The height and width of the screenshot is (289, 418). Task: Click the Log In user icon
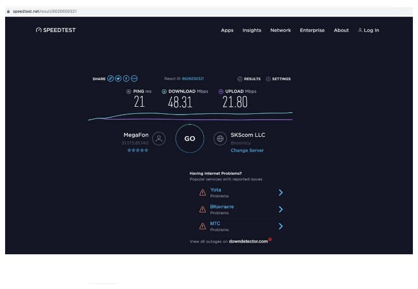click(360, 30)
